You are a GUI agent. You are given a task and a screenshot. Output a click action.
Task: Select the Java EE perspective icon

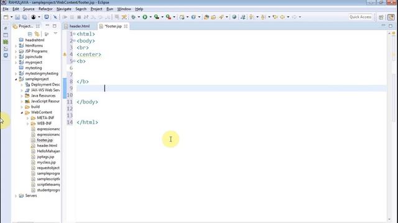click(x=391, y=17)
